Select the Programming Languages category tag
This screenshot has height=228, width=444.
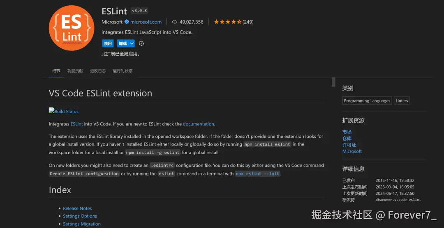click(x=367, y=100)
